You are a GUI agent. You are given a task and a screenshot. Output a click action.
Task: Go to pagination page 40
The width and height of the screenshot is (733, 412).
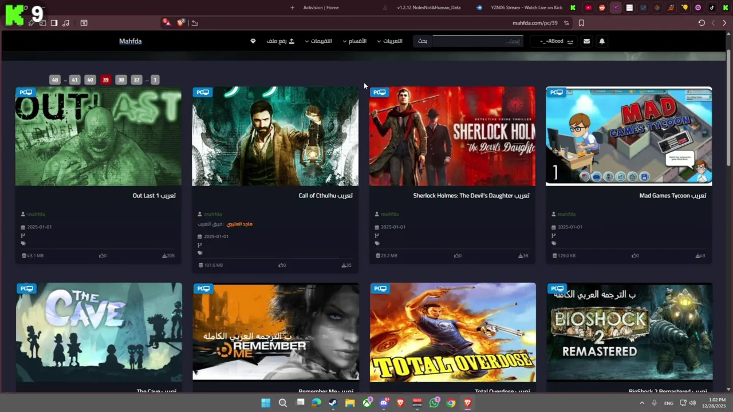[x=90, y=80]
